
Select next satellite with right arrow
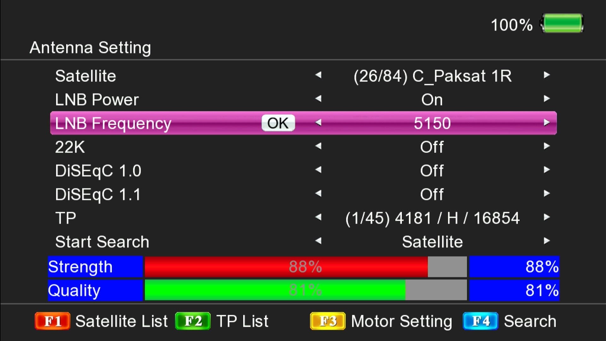547,75
